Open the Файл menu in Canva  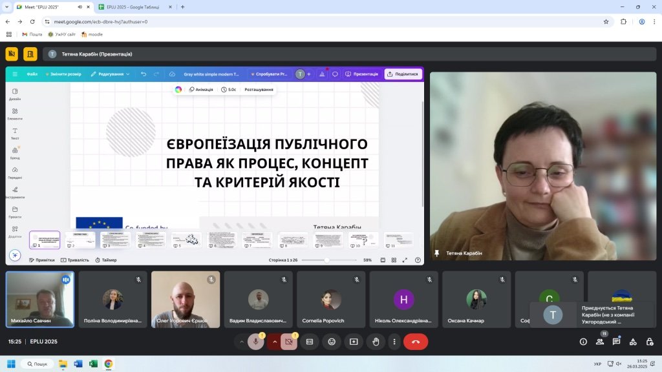tap(32, 74)
